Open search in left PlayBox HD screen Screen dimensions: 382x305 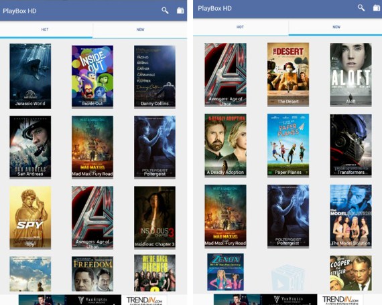(x=165, y=11)
